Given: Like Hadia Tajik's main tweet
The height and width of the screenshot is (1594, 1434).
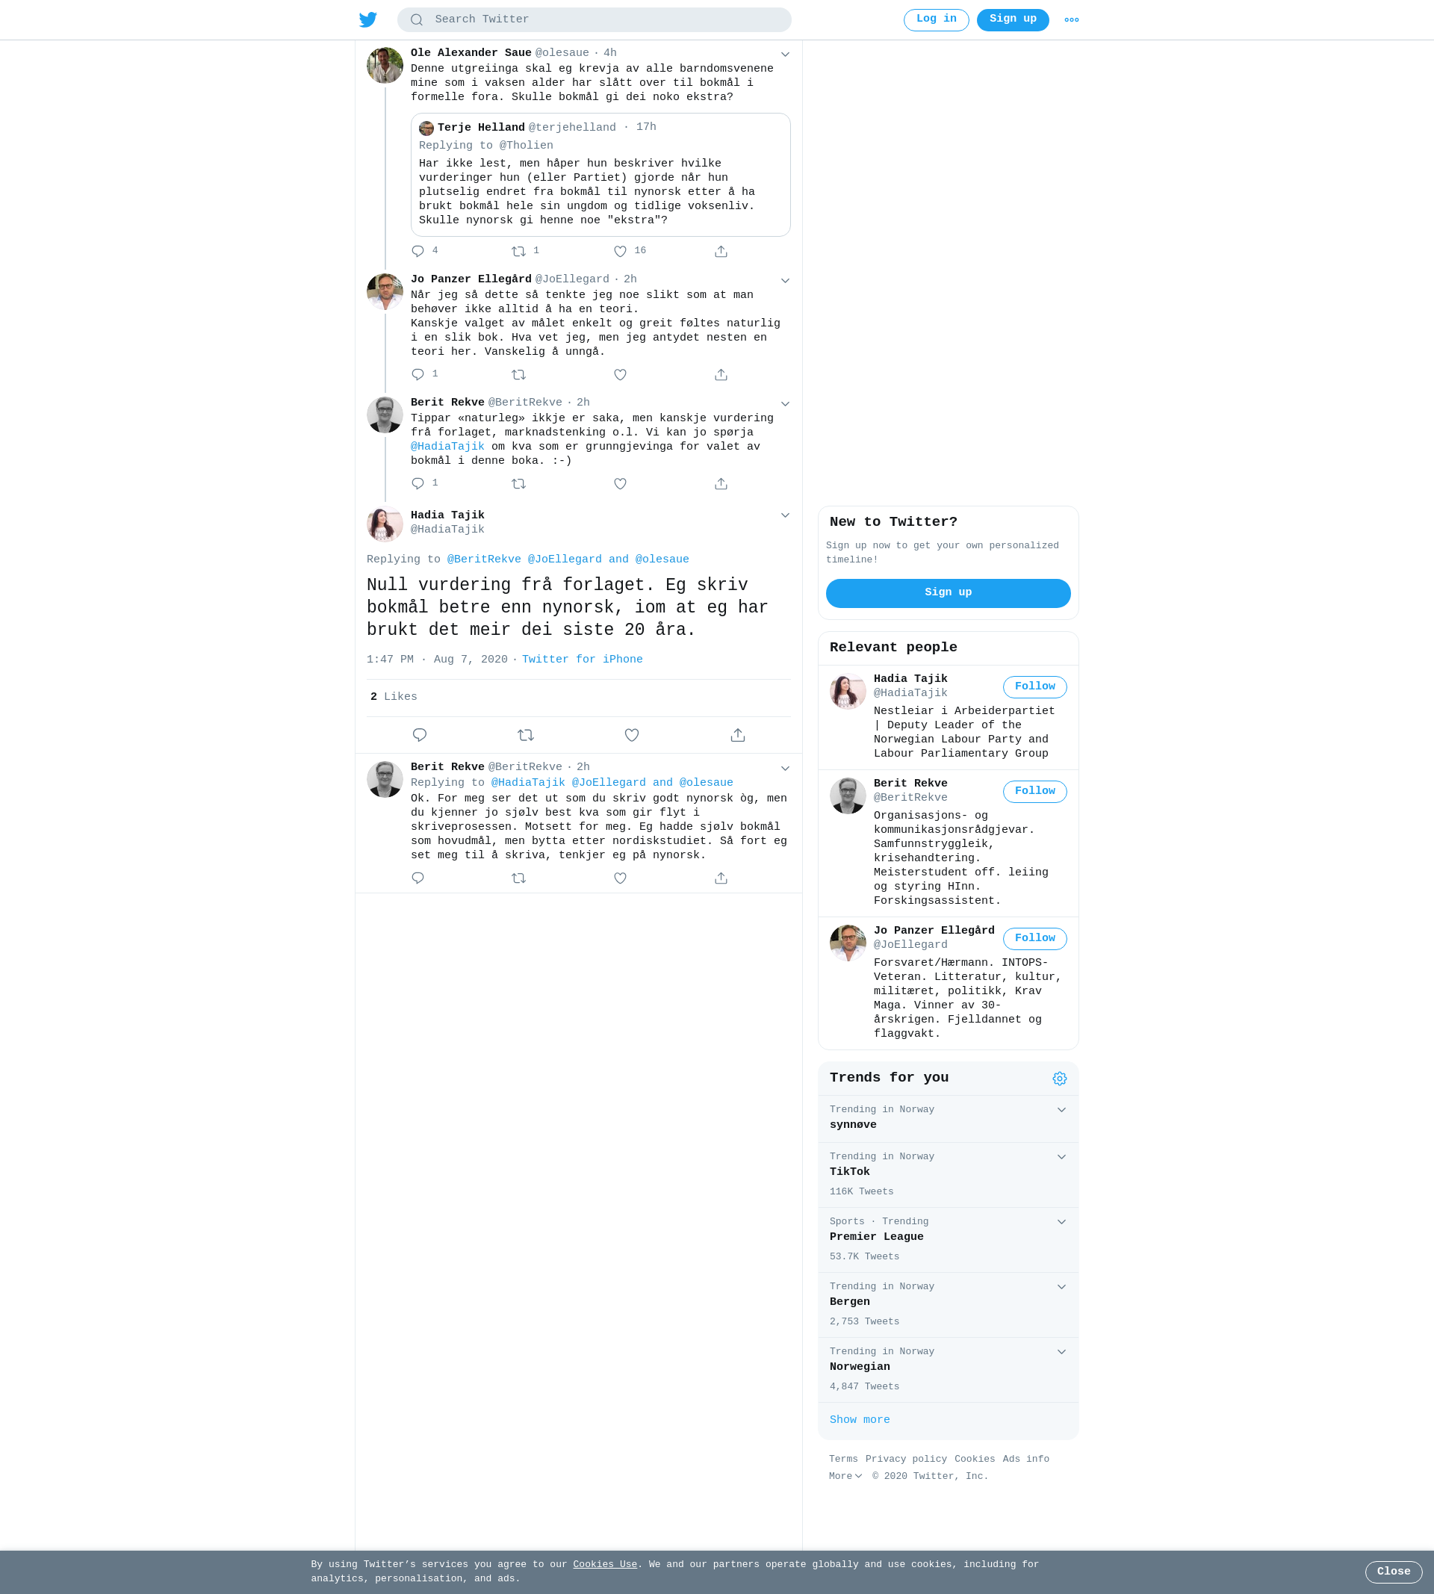Looking at the screenshot, I should tap(632, 735).
